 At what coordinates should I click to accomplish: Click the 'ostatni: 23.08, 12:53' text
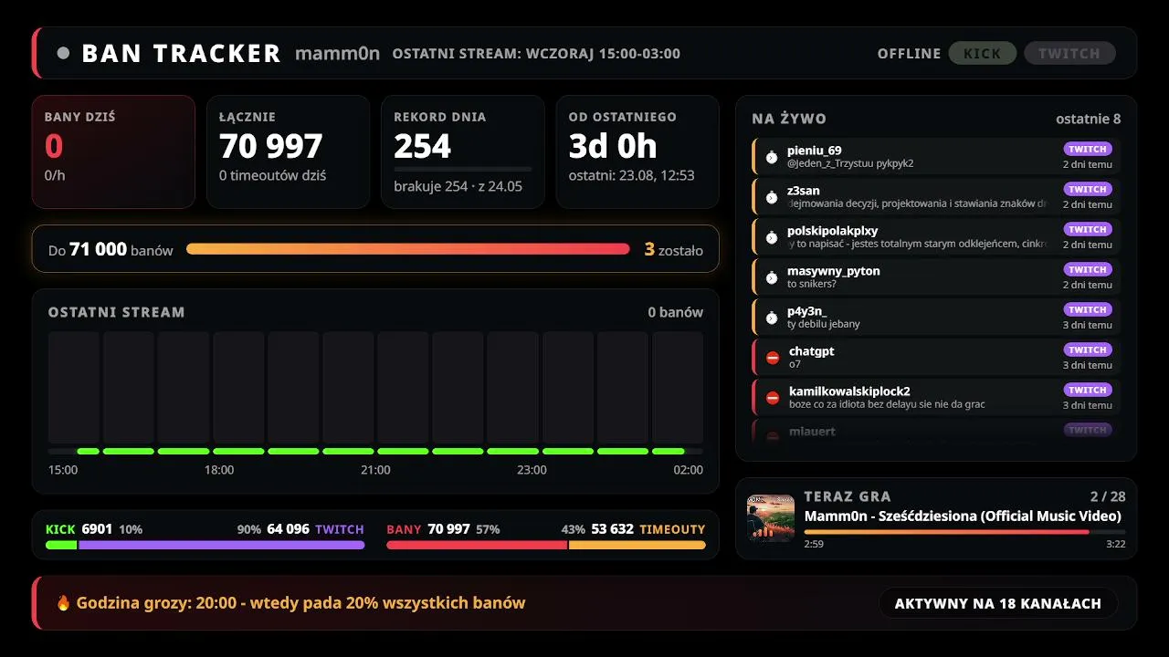(631, 175)
